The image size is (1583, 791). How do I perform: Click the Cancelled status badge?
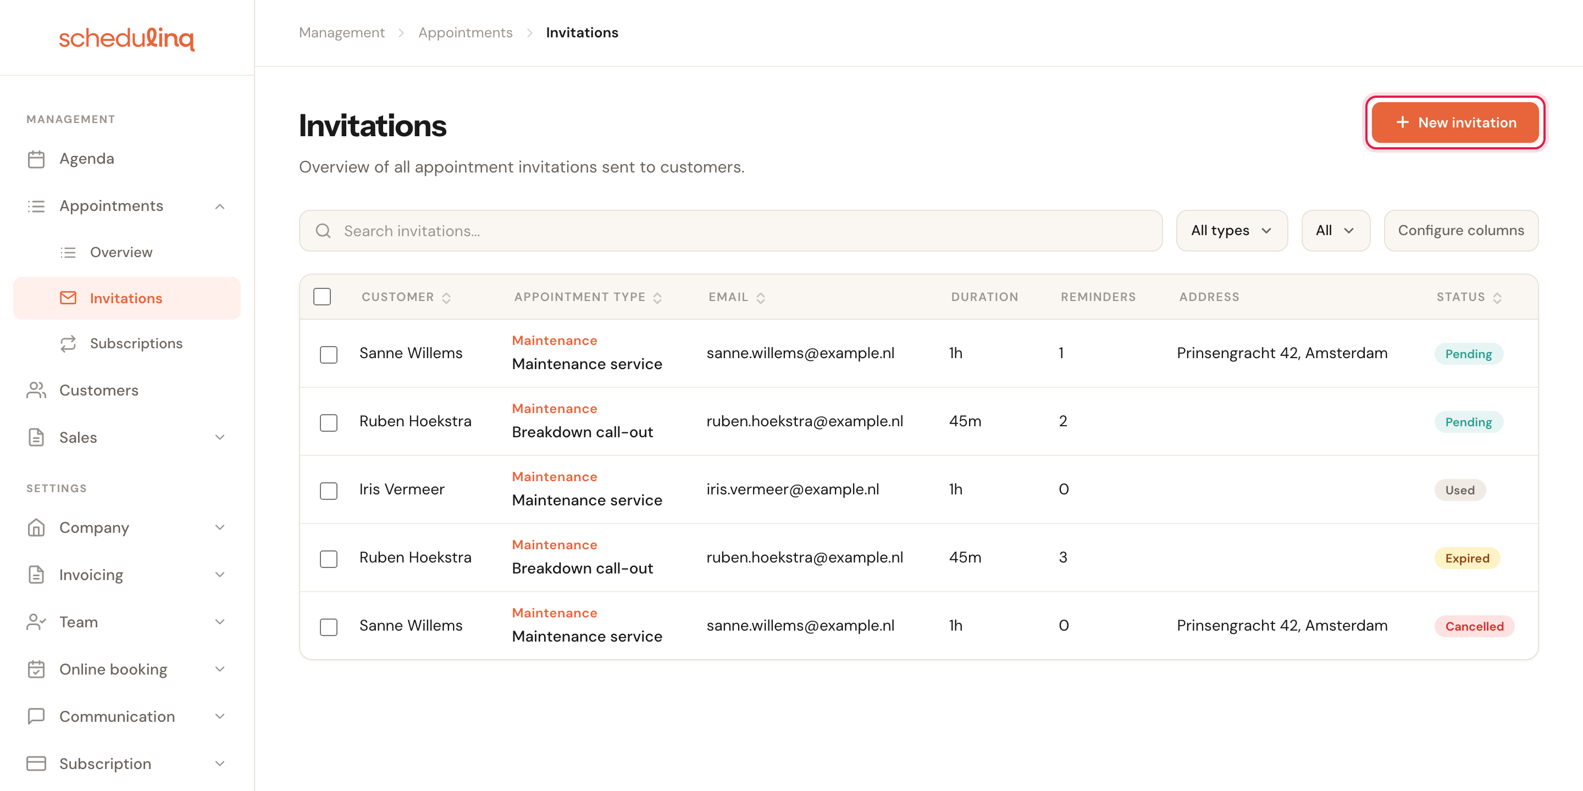(x=1474, y=626)
